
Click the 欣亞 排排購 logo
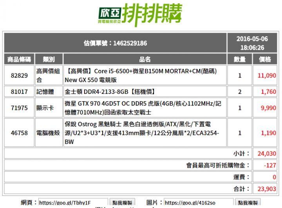tap(140, 15)
